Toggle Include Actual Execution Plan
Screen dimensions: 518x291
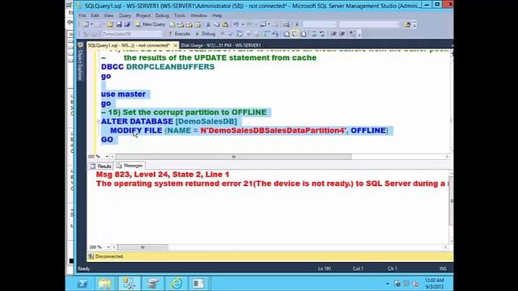click(x=267, y=34)
